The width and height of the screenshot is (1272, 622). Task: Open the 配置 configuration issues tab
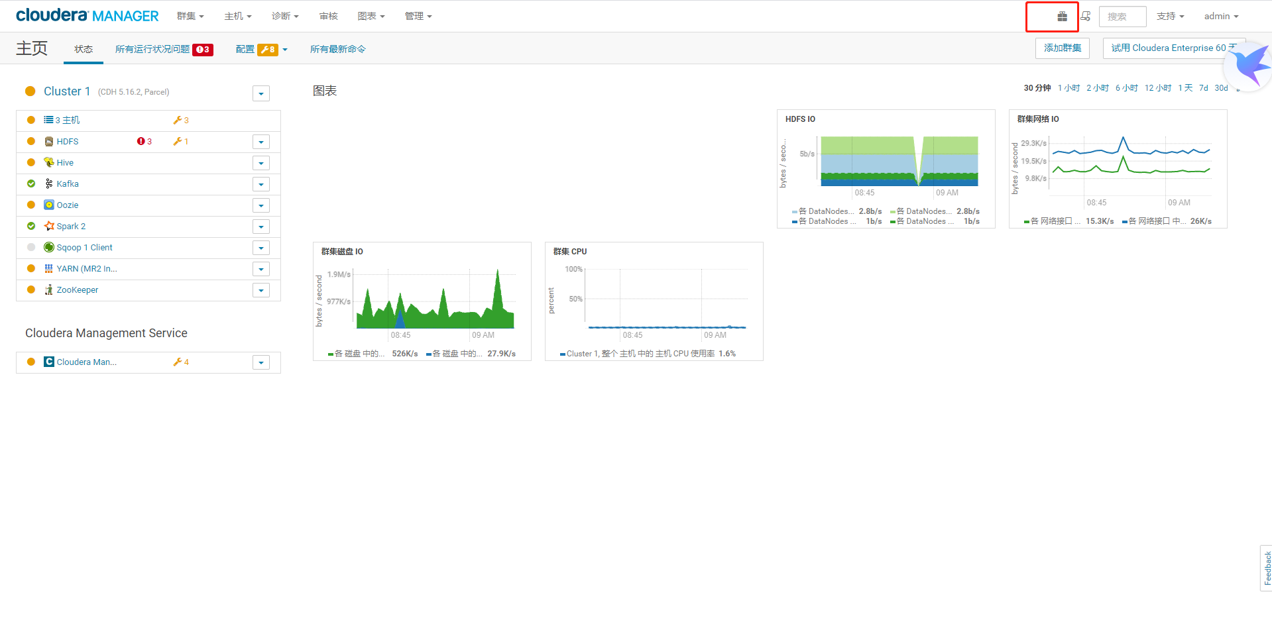click(x=262, y=49)
